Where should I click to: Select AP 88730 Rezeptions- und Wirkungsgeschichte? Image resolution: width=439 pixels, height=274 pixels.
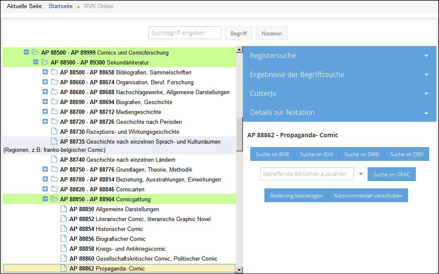(120, 132)
